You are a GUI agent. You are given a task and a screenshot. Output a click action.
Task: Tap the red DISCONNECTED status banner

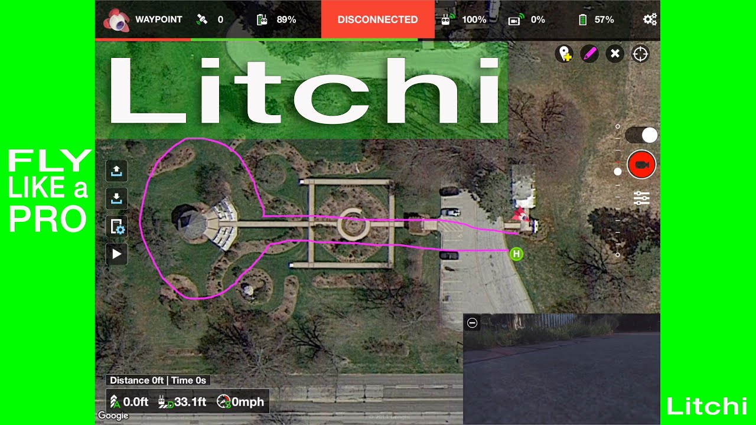pyautogui.click(x=378, y=19)
